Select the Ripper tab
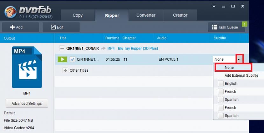264x133 pixels. pos(112,15)
